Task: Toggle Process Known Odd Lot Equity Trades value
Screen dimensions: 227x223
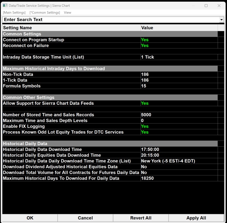Action: [179, 132]
